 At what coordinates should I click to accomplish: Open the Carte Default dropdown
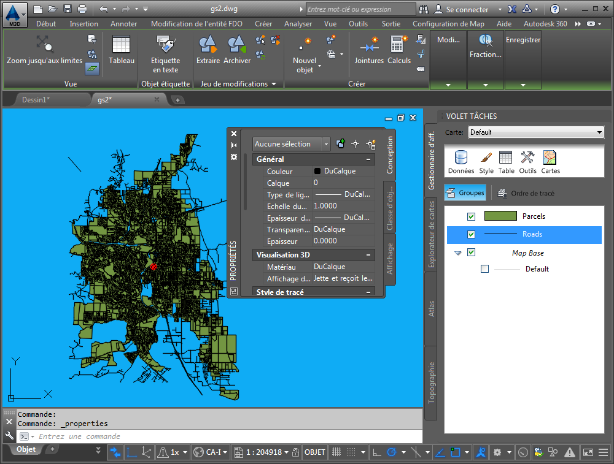(599, 132)
